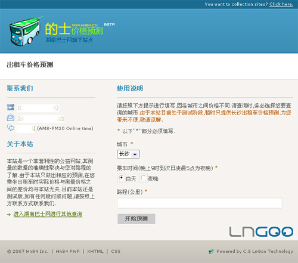Viewport: 298px width, 263px height.
Task: Select the 白天 daytime radio button
Action: click(x=121, y=178)
